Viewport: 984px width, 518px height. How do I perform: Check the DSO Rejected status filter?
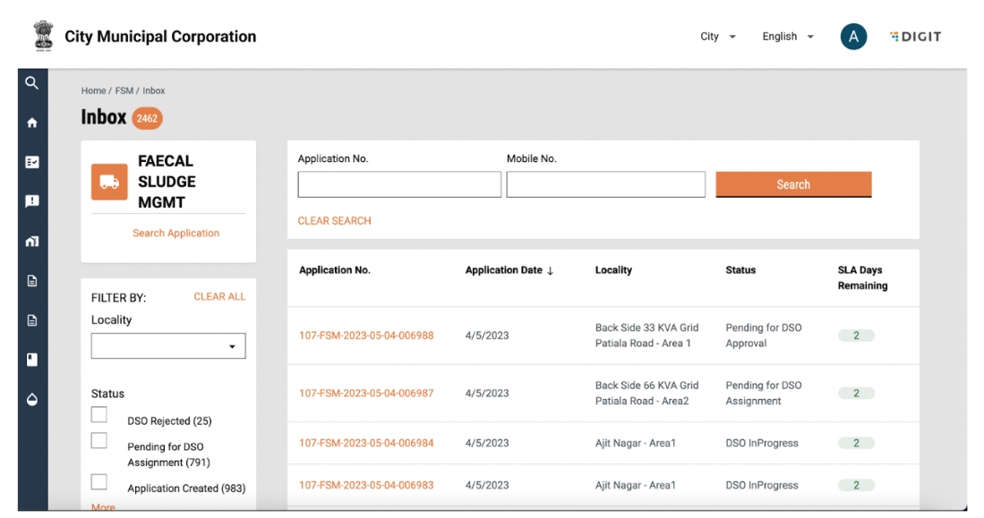tap(99, 415)
